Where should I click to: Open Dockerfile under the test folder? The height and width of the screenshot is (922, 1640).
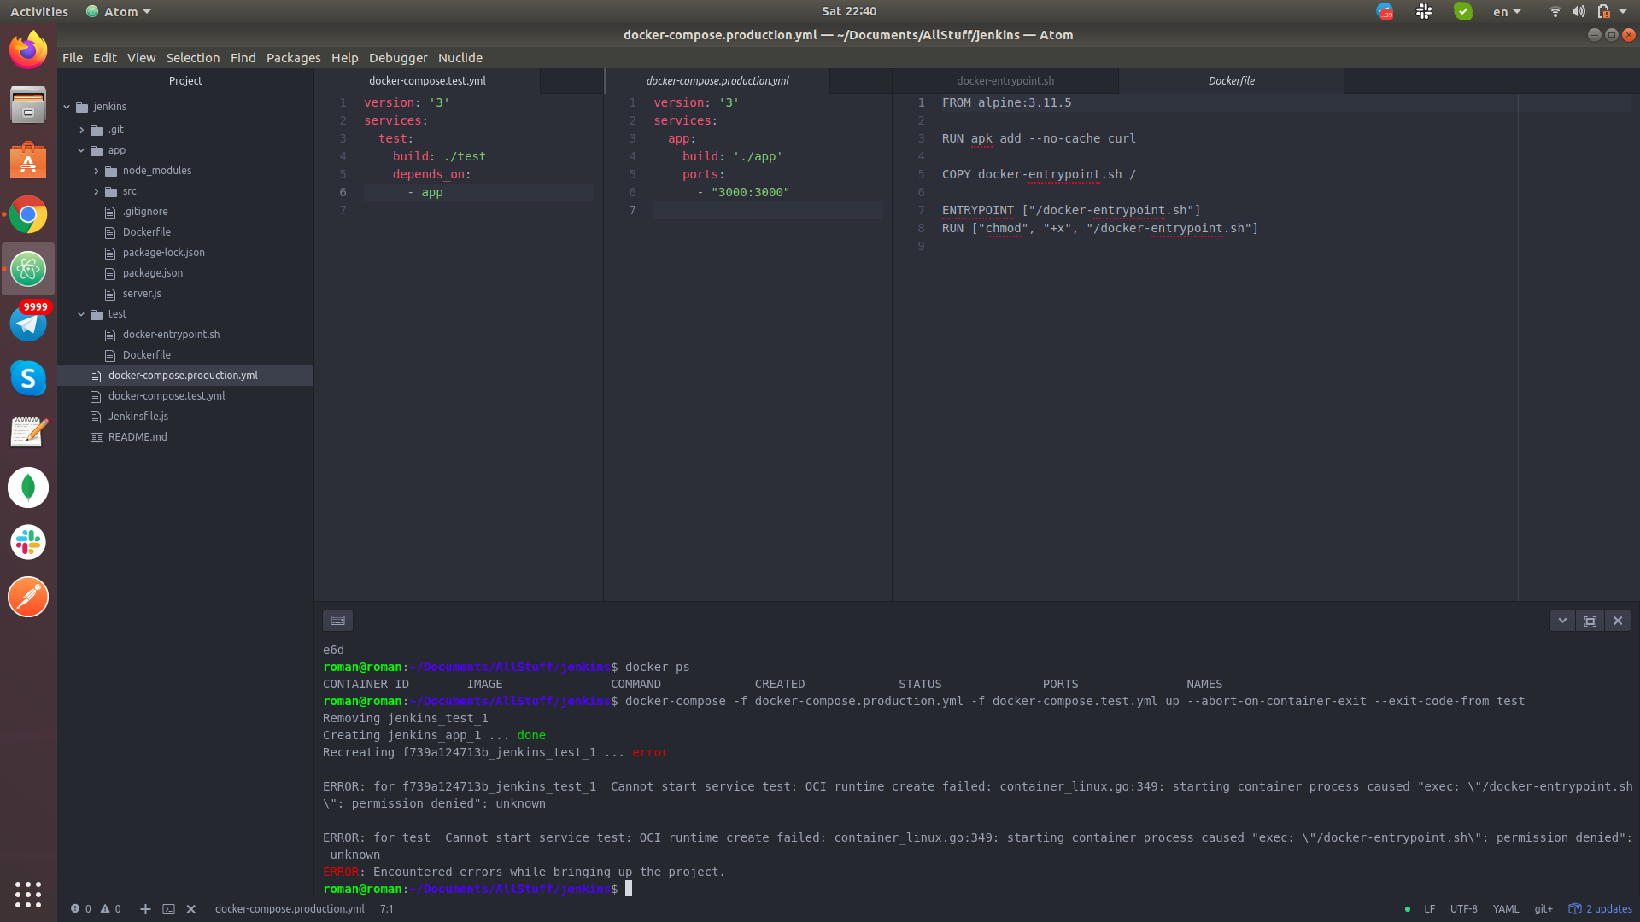146,355
